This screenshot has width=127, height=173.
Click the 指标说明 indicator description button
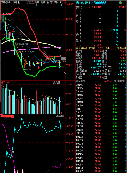(59, 116)
